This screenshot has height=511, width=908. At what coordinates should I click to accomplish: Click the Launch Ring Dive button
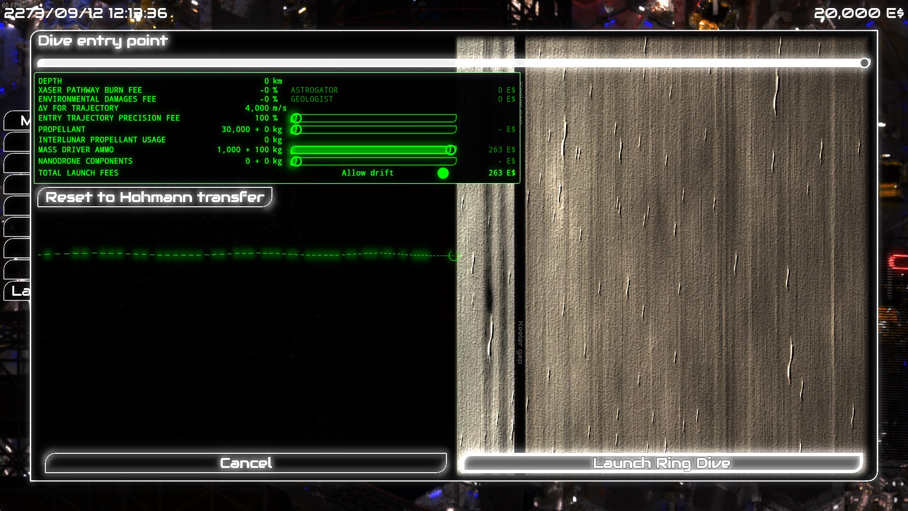(661, 463)
